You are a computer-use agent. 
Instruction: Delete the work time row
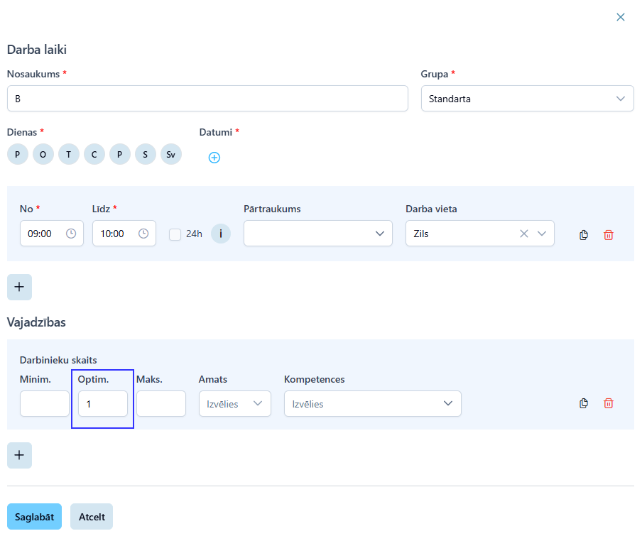pos(609,235)
